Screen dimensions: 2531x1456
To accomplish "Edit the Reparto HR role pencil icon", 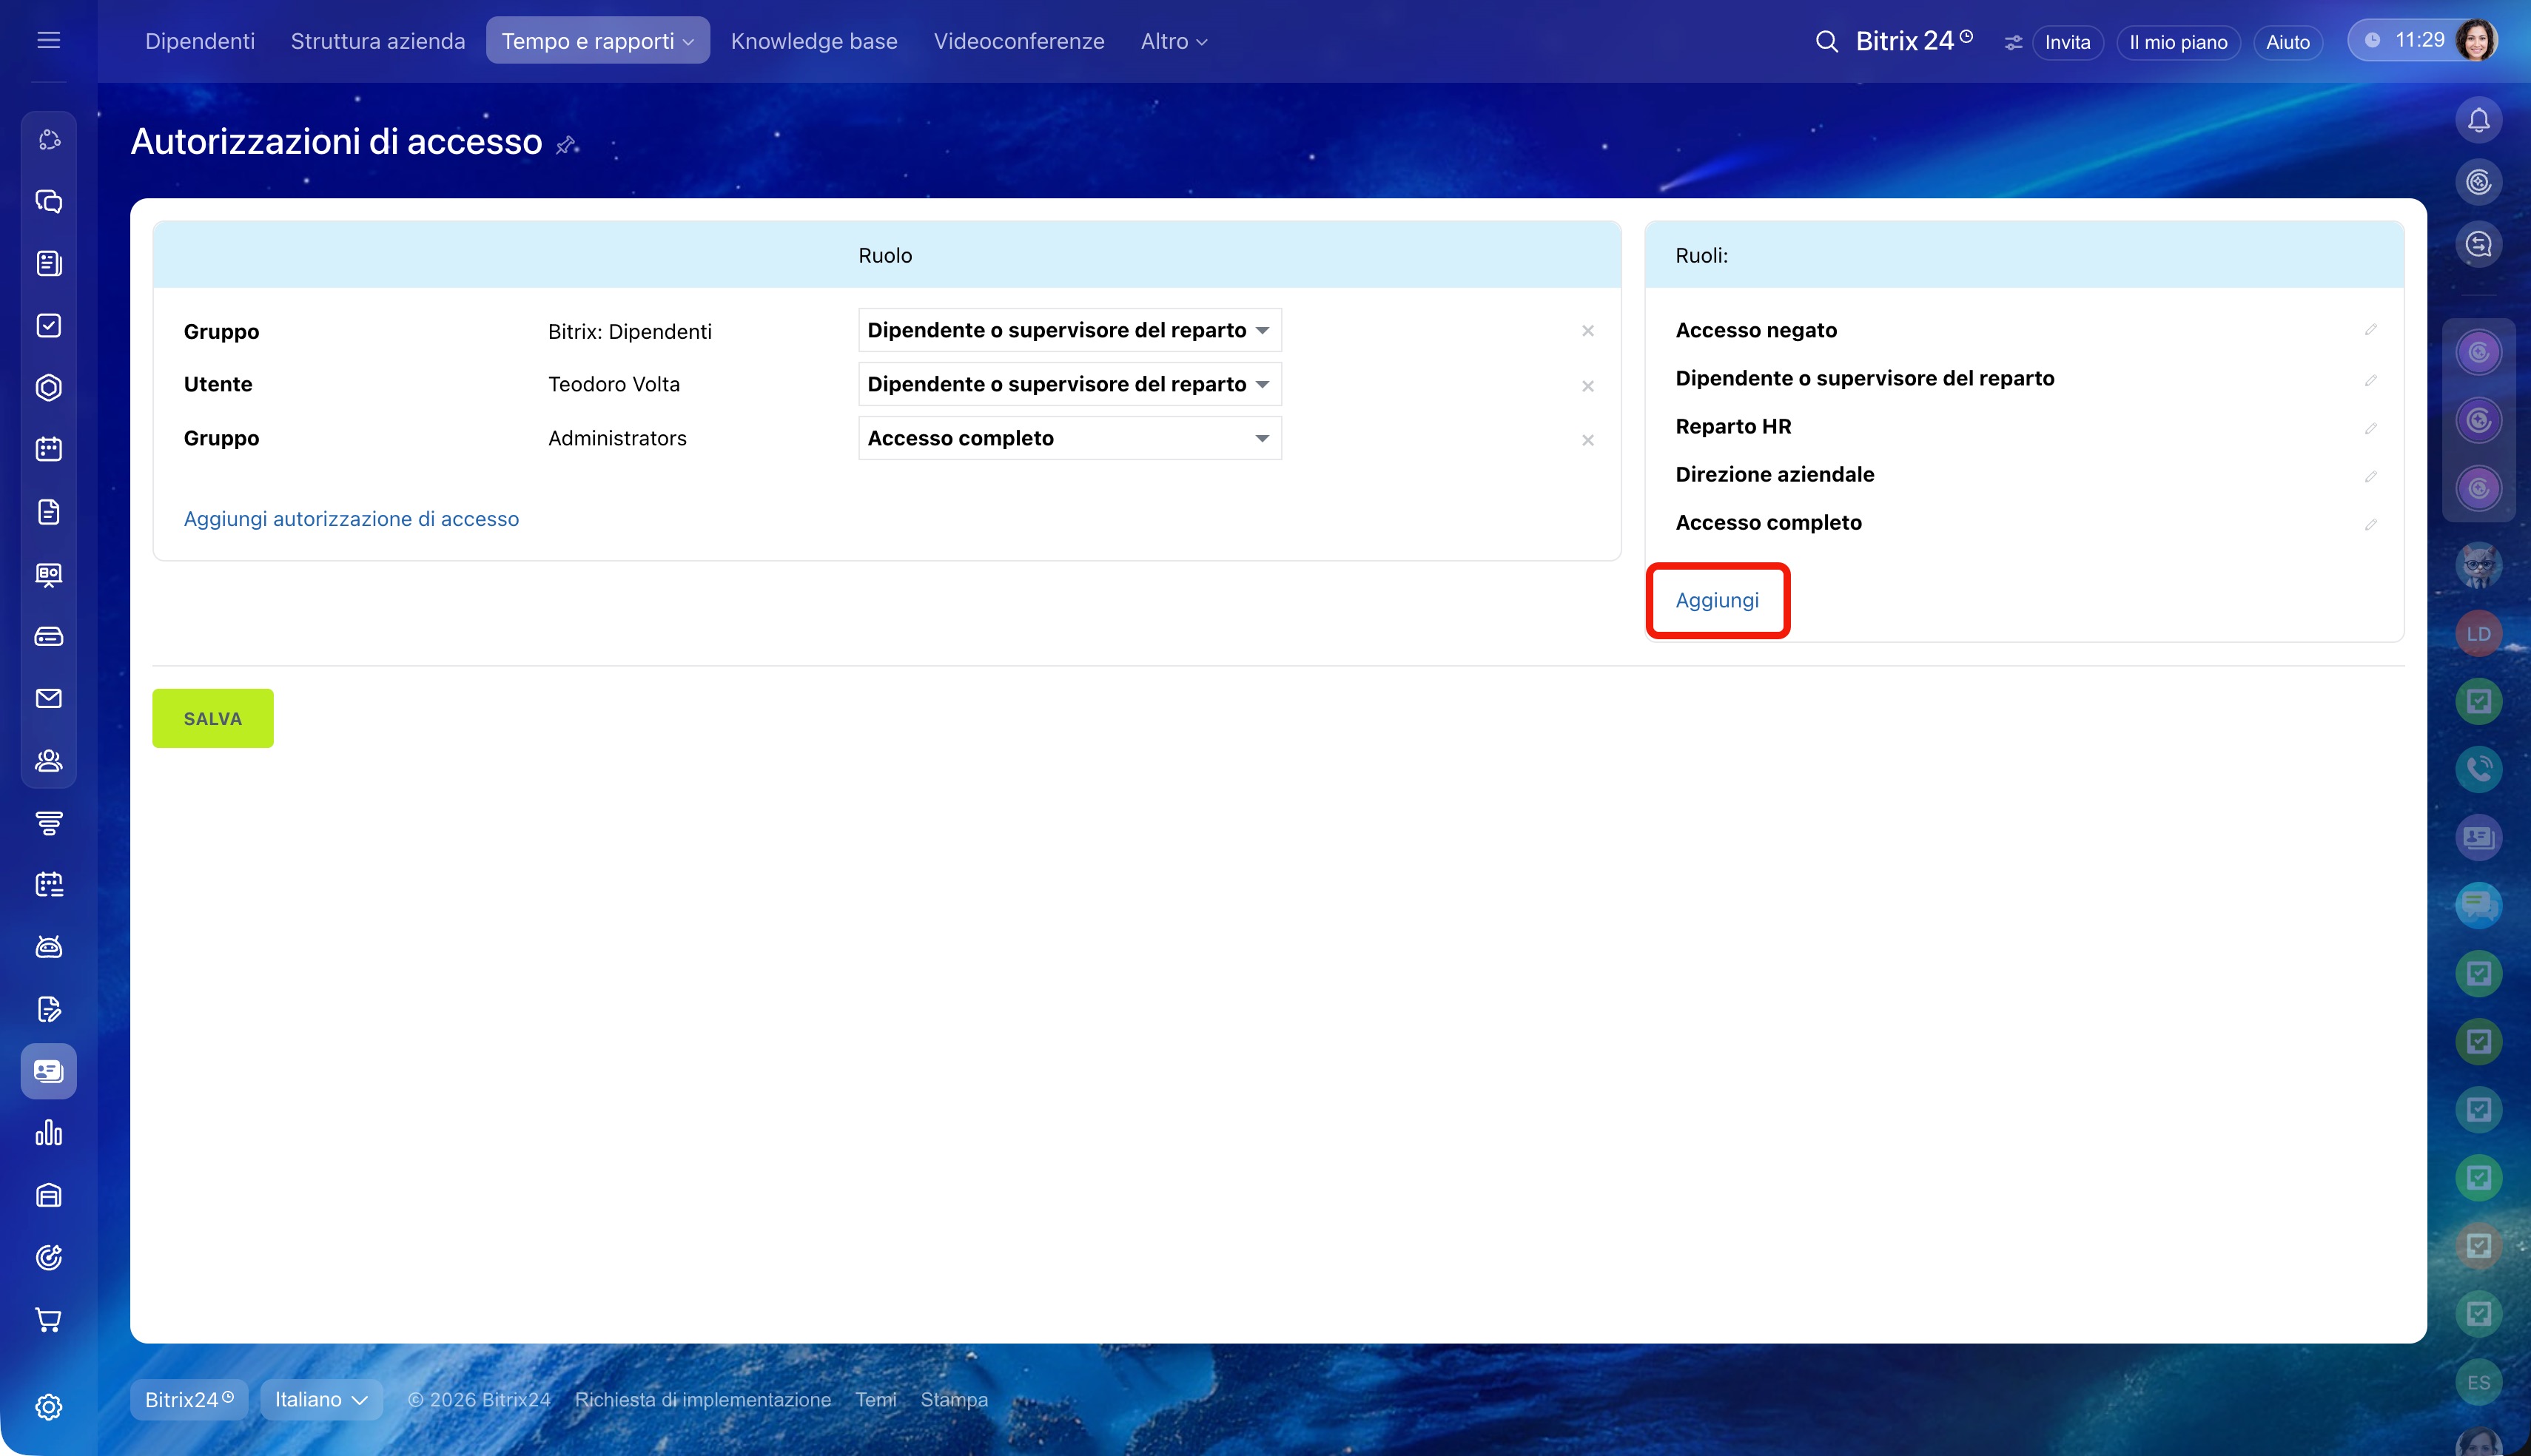I will [x=2370, y=428].
